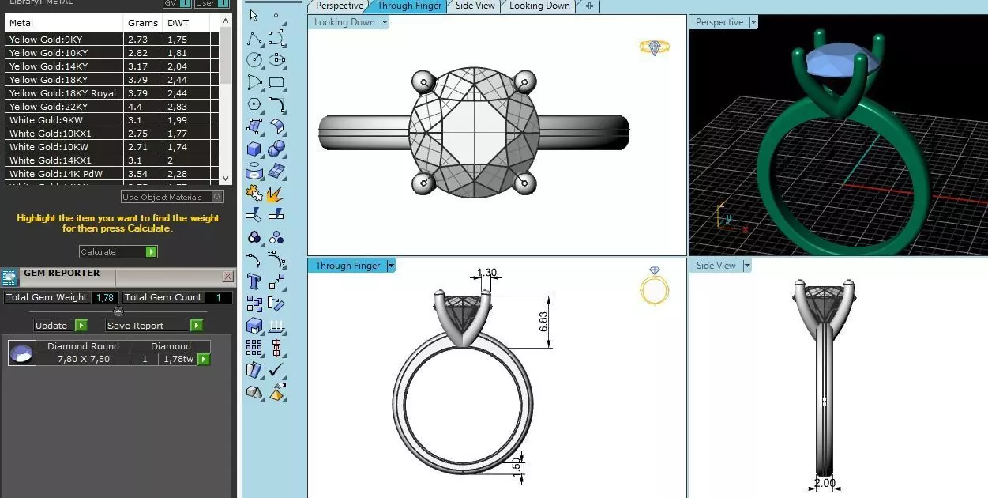This screenshot has width=988, height=498.
Task: Switch to the Through Finger tab
Action: [x=409, y=6]
